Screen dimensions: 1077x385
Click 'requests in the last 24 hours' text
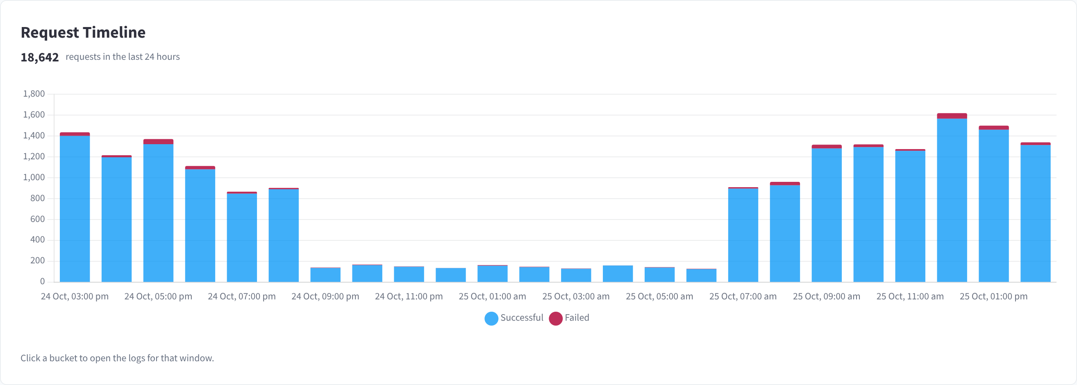pyautogui.click(x=123, y=57)
